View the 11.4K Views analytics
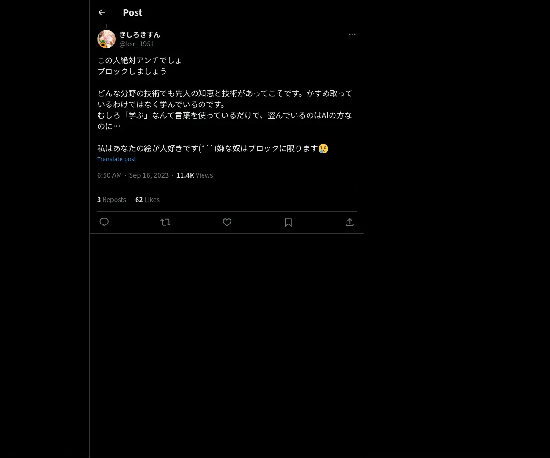 point(194,175)
